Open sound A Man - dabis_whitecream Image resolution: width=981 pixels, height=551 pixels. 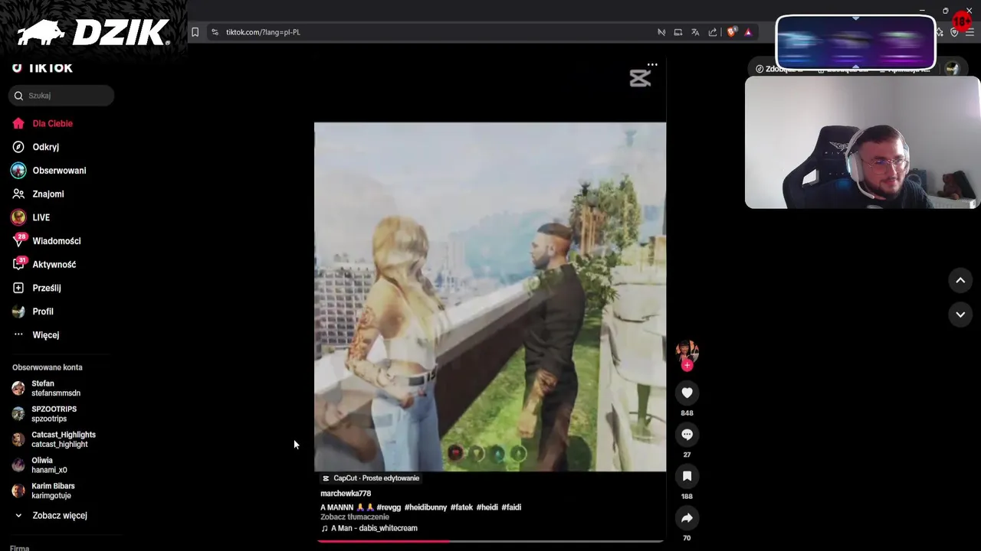click(x=369, y=528)
